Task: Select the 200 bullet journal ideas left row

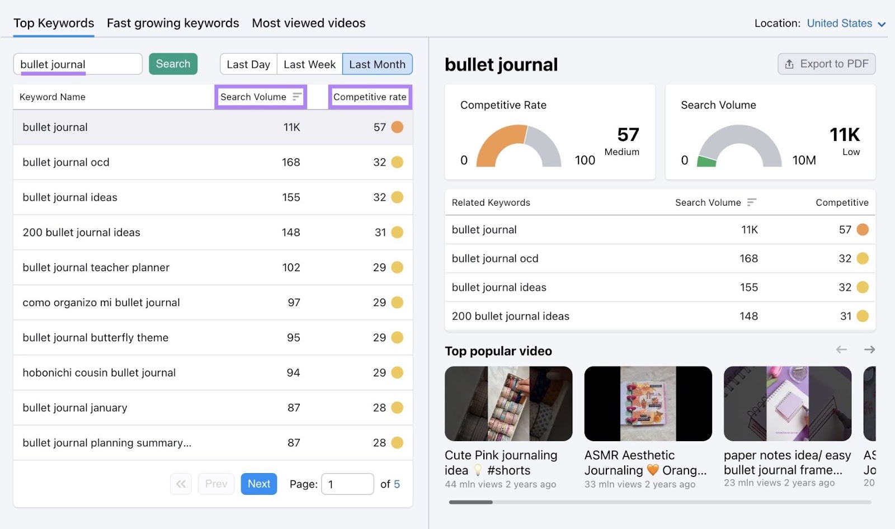Action: [213, 233]
